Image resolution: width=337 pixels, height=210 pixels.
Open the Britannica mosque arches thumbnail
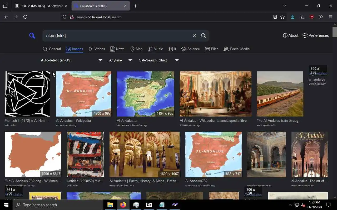point(145,154)
